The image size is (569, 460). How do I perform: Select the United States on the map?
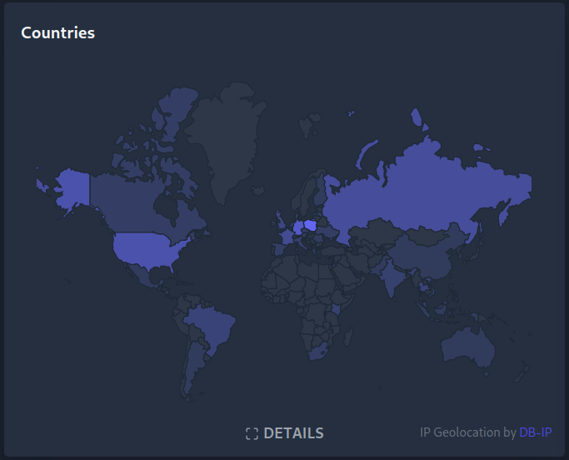click(143, 248)
